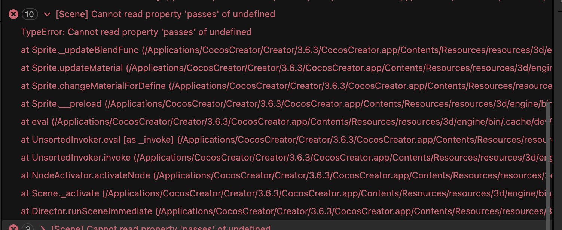Select the expanded error's '[Scene] Cannot read property' header

coord(165,15)
